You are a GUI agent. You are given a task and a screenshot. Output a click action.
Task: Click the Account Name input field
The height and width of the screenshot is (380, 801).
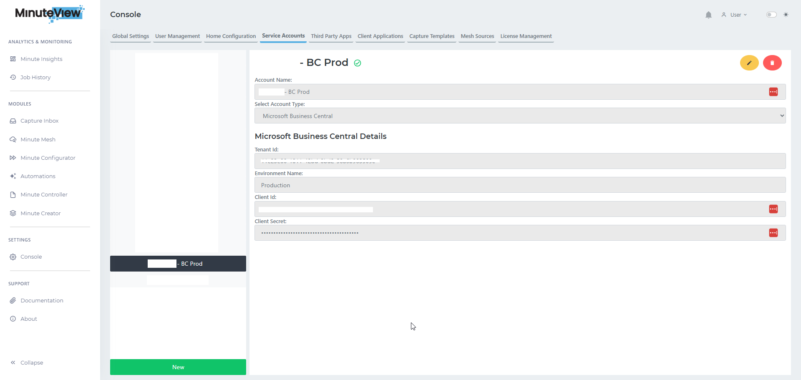tap(520, 92)
